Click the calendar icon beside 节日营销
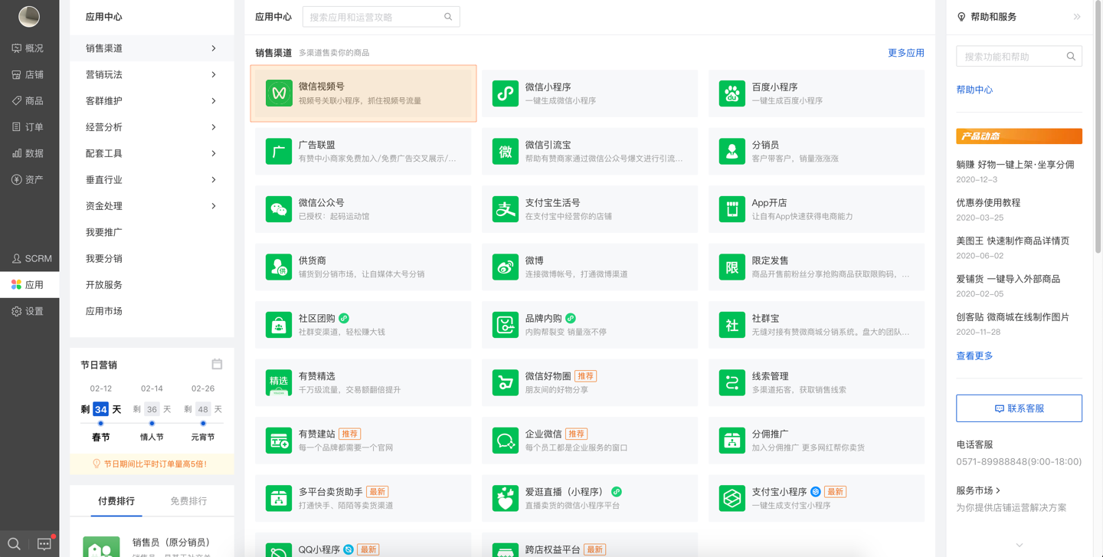Viewport: 1103px width, 557px height. 217,364
